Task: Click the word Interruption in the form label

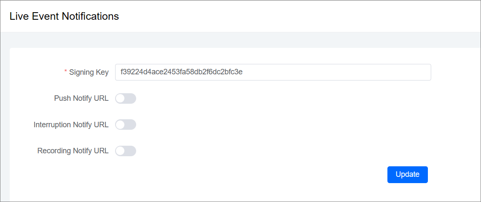Action: click(x=52, y=125)
